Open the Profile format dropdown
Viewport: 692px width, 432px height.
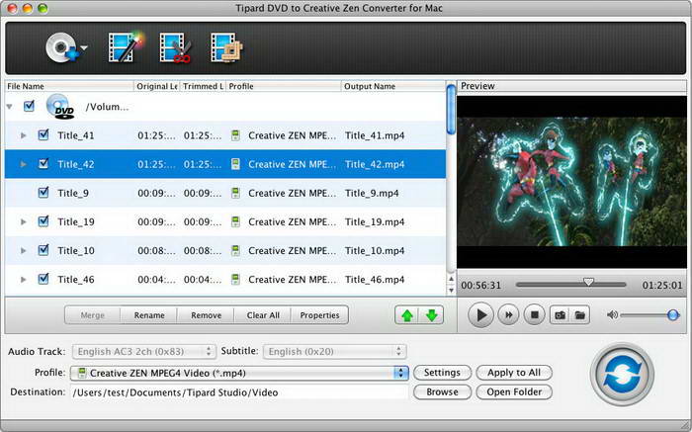click(x=239, y=373)
